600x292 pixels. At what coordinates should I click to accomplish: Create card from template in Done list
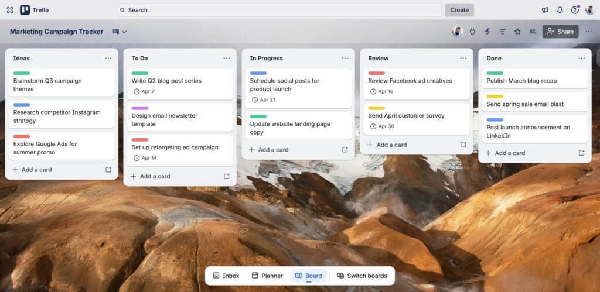[x=582, y=153]
